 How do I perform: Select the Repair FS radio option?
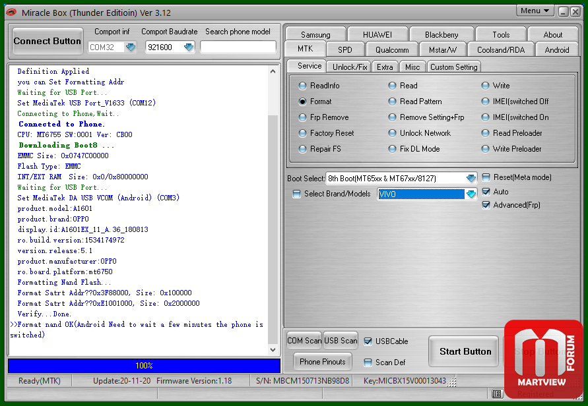pos(320,149)
